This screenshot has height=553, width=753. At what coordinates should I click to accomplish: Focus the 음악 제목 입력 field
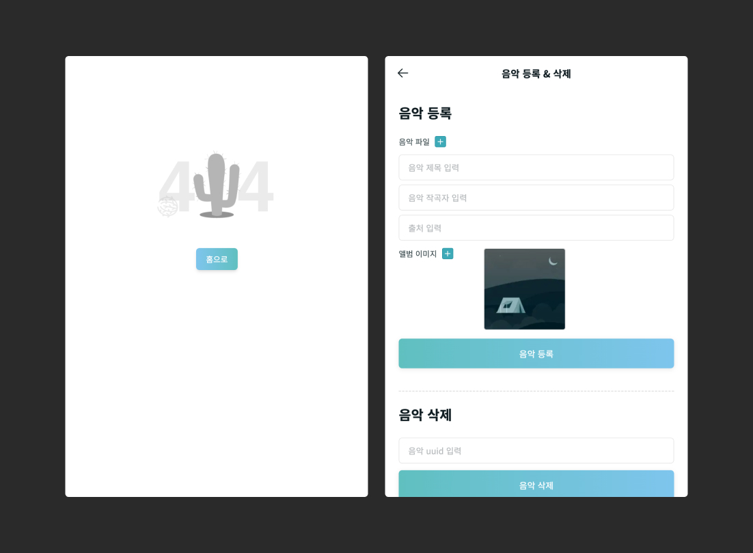(x=536, y=167)
